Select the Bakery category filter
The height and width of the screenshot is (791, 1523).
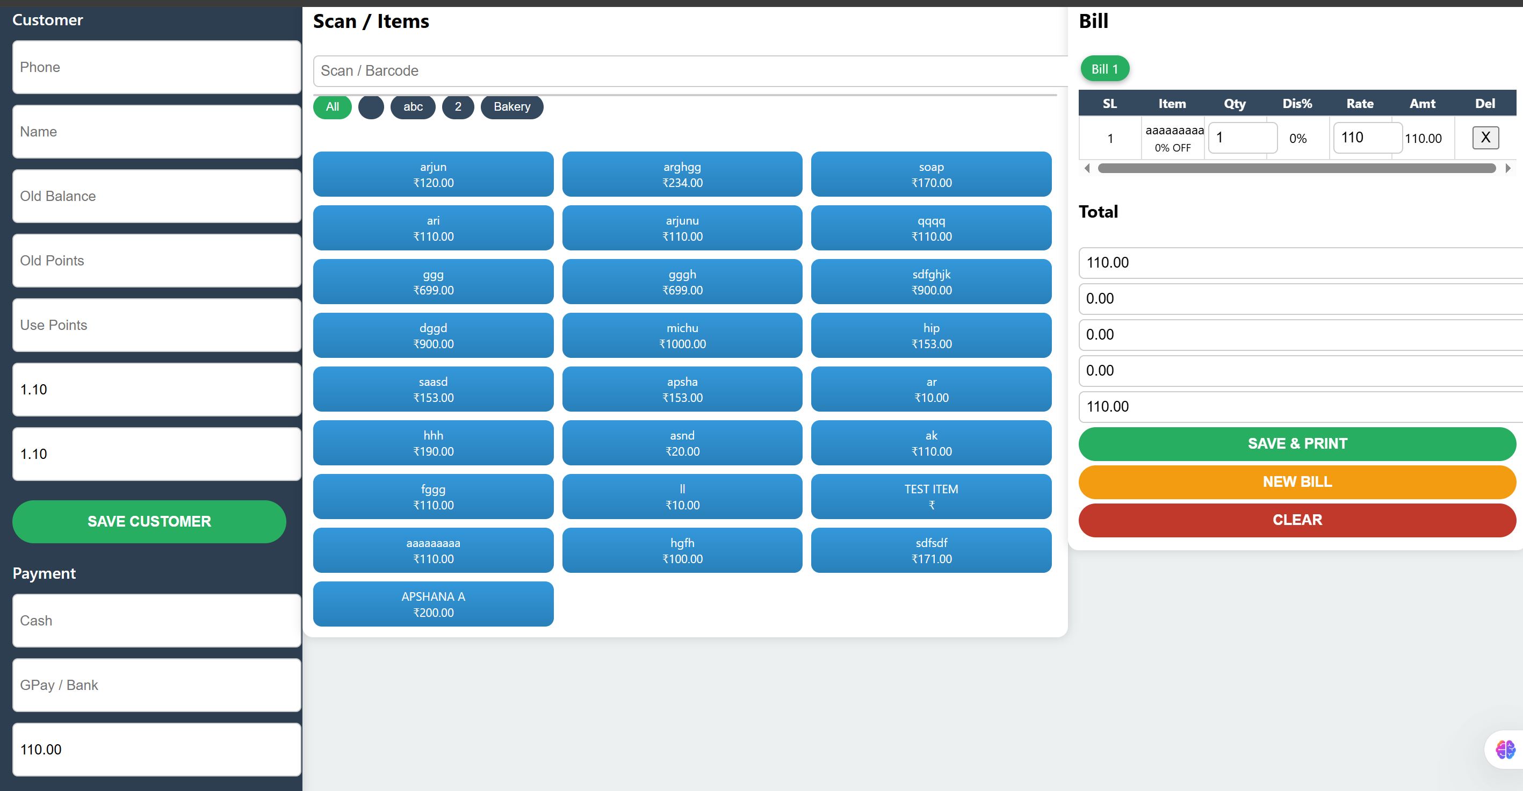pos(511,107)
